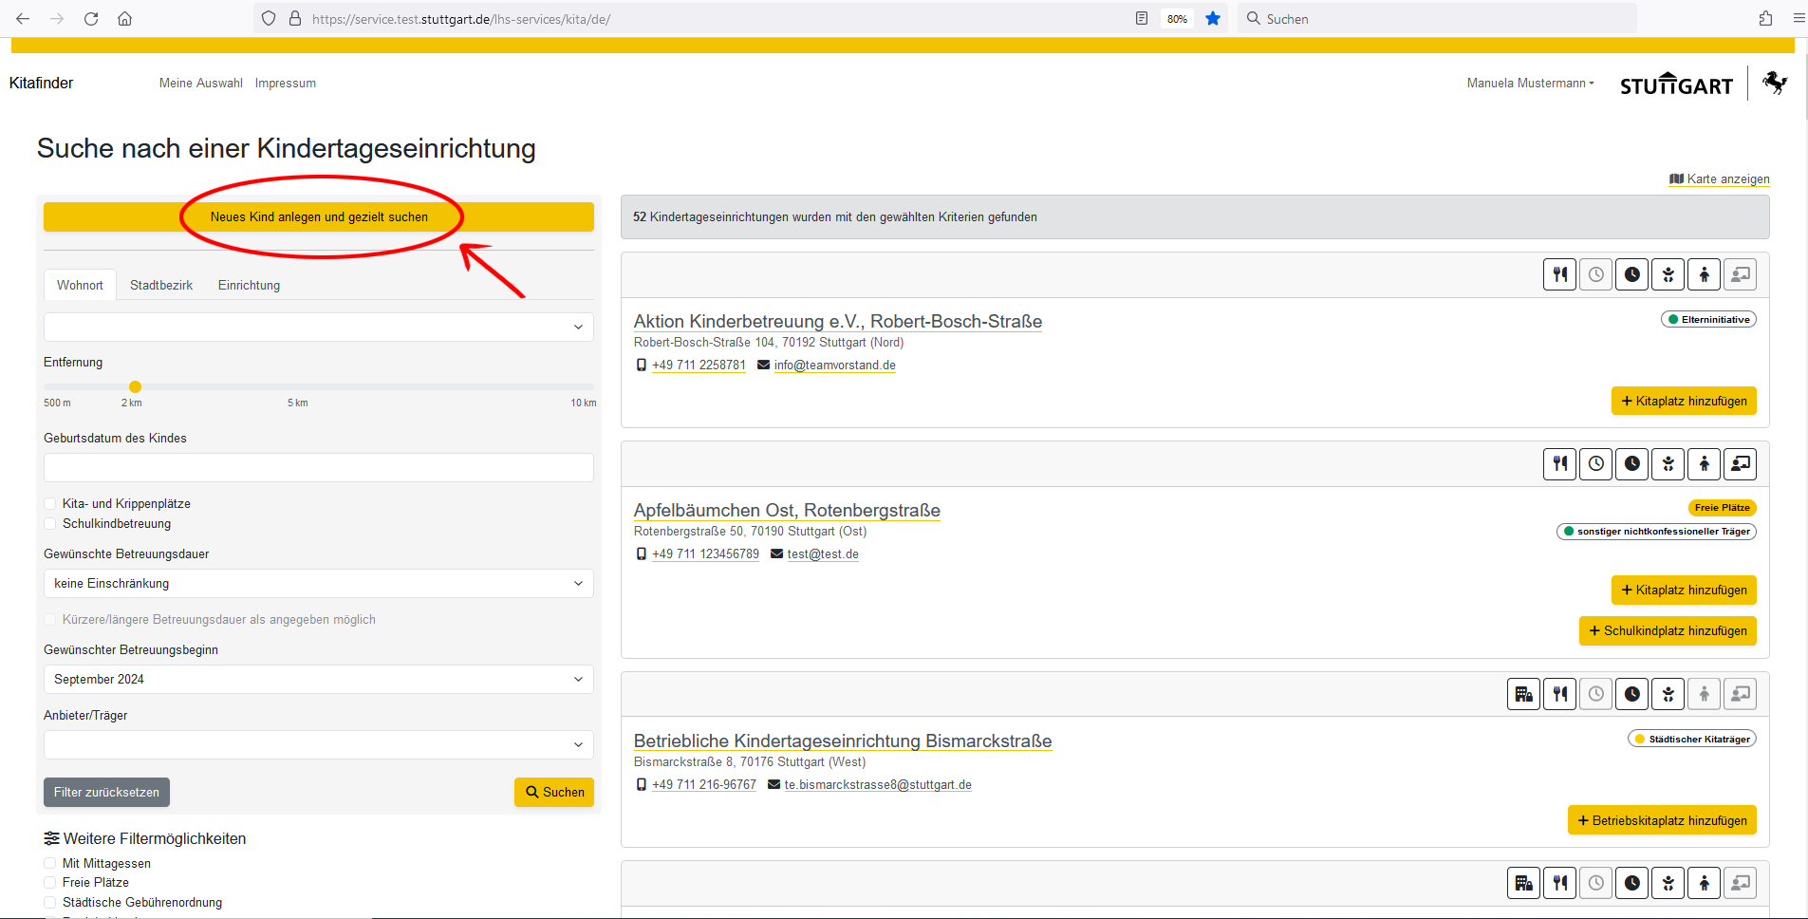The width and height of the screenshot is (1808, 919).
Task: Switch to the Stadtbezirk tab
Action: point(161,286)
